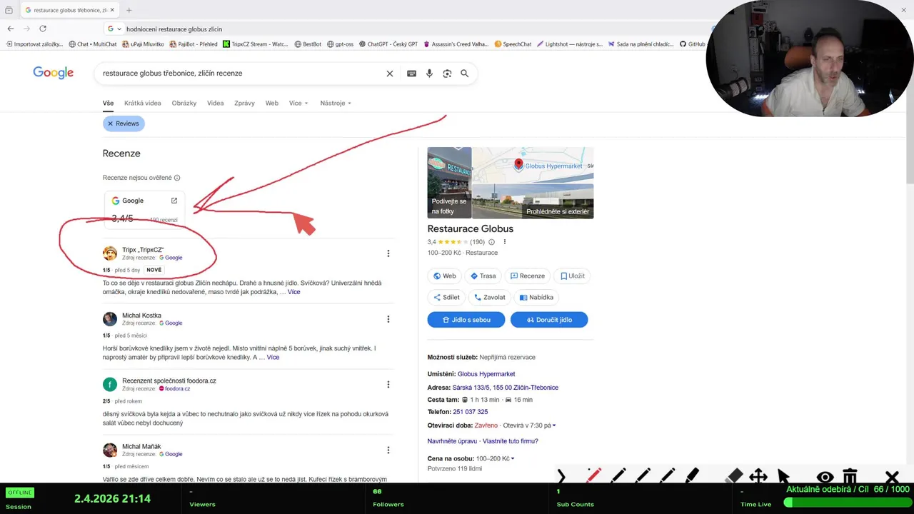Open a new browser tab
The height and width of the screenshot is (514, 914).
tap(129, 10)
